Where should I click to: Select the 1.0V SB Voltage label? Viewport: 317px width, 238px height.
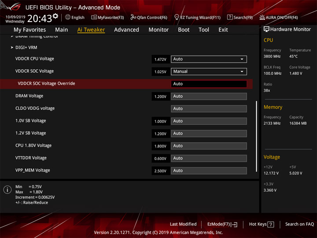pos(31,121)
